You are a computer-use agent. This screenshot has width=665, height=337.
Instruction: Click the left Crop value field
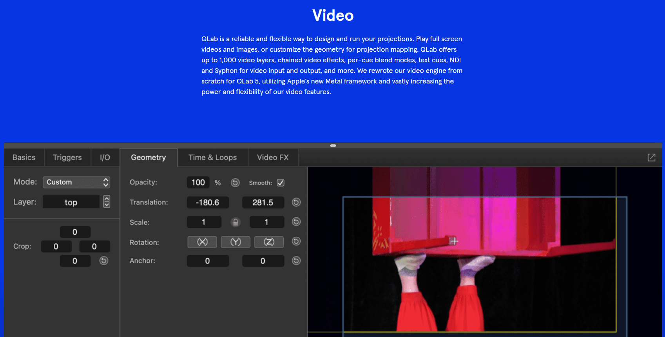click(x=56, y=246)
